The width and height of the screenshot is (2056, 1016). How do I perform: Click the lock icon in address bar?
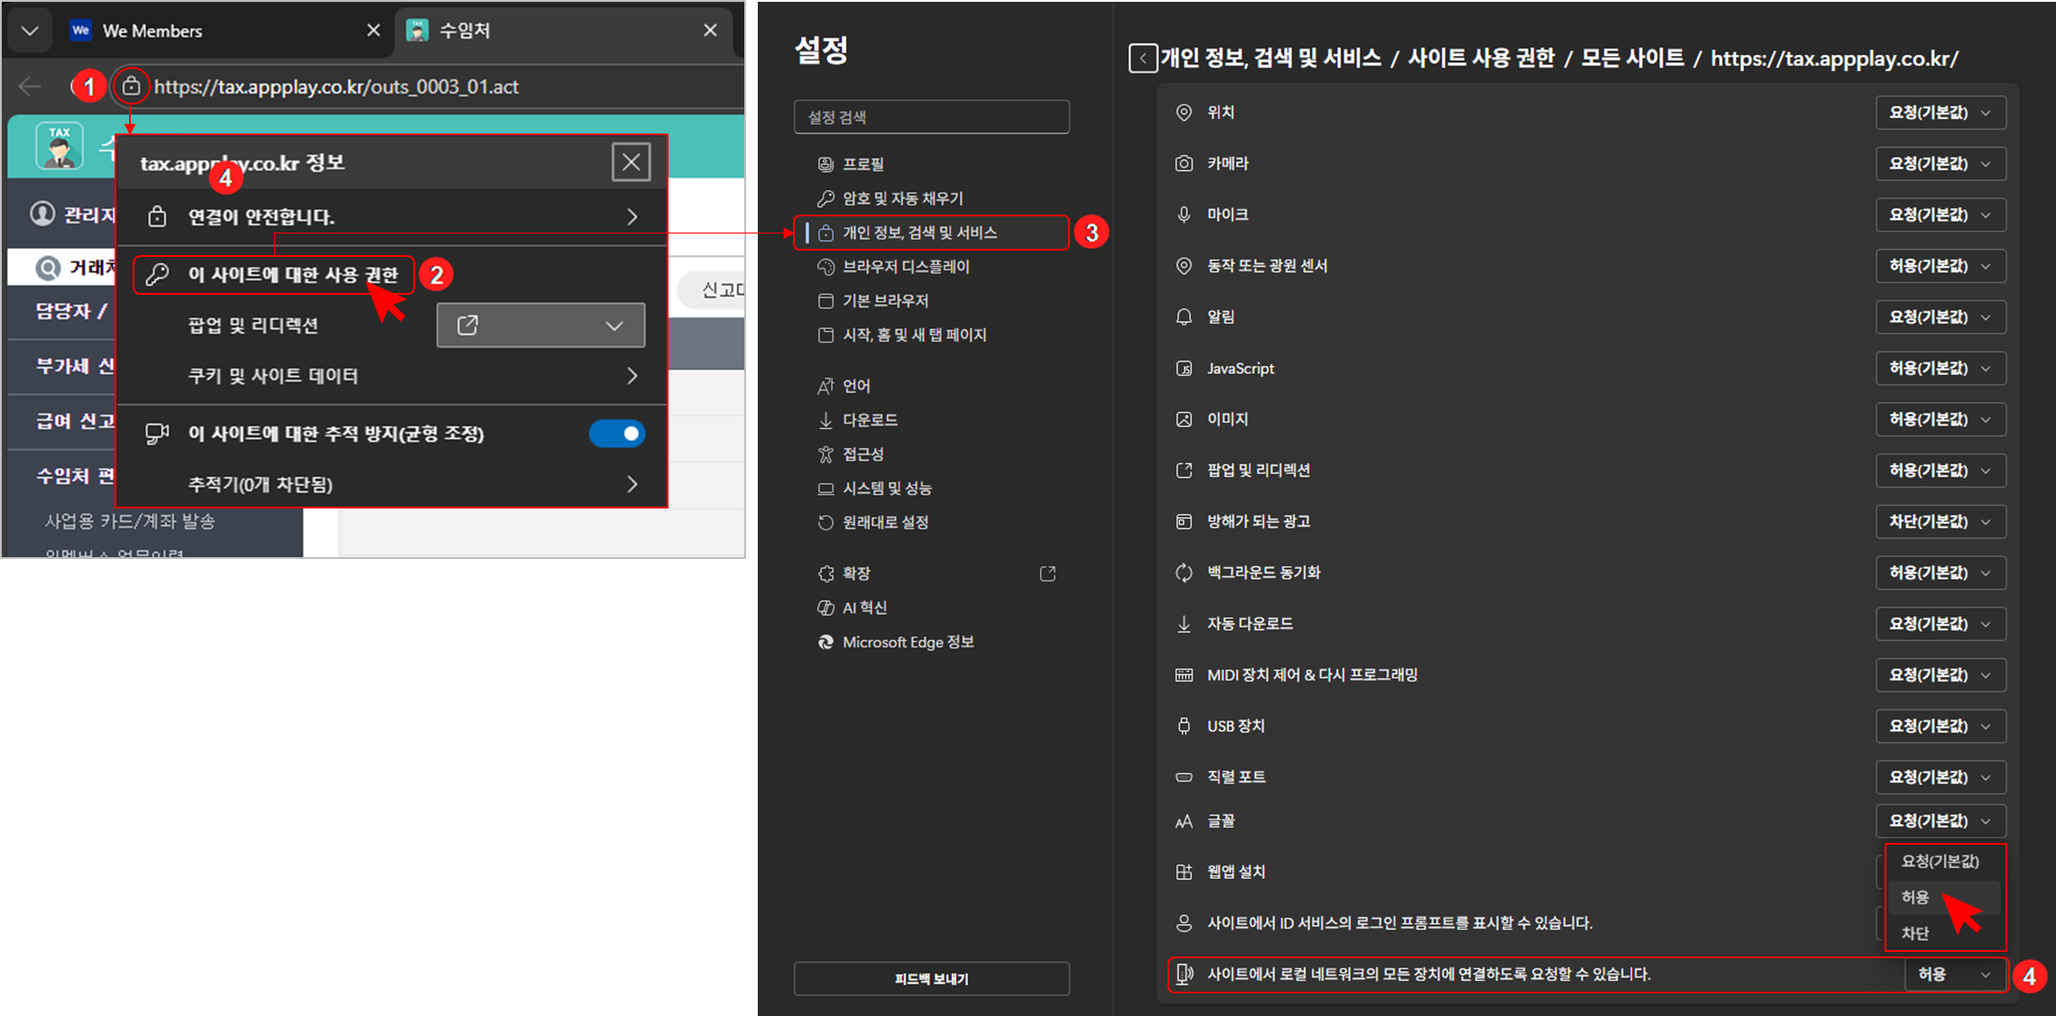pyautogui.click(x=132, y=87)
